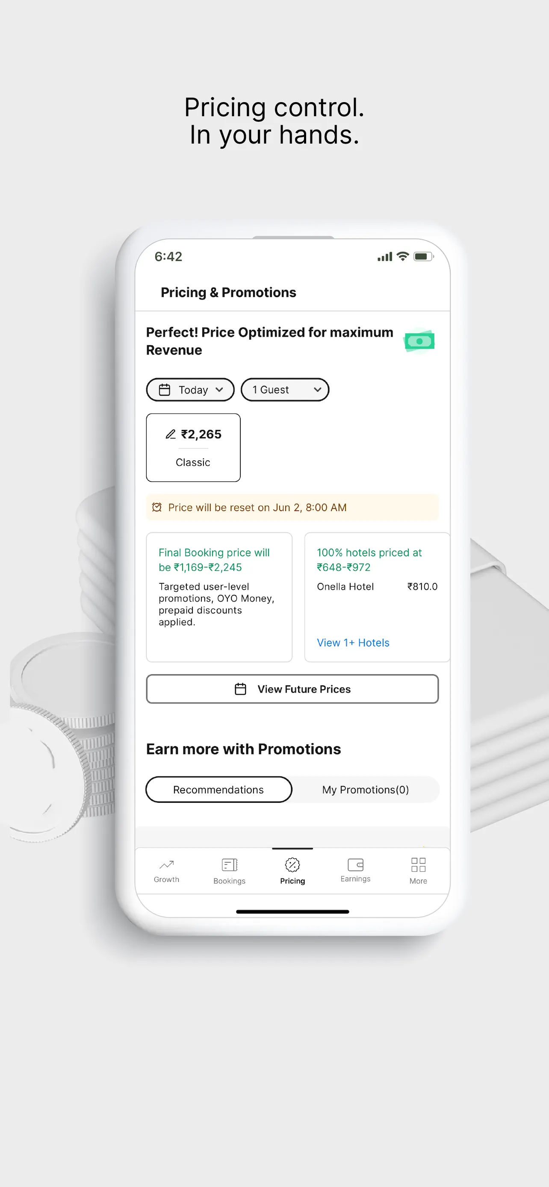Open the Pricing & Promotions screen title
This screenshot has height=1187, width=549.
228,292
